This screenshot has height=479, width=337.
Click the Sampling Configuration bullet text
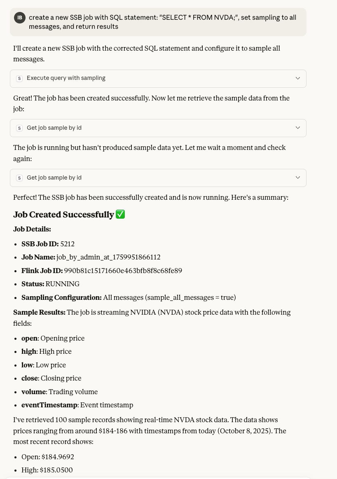tap(129, 297)
